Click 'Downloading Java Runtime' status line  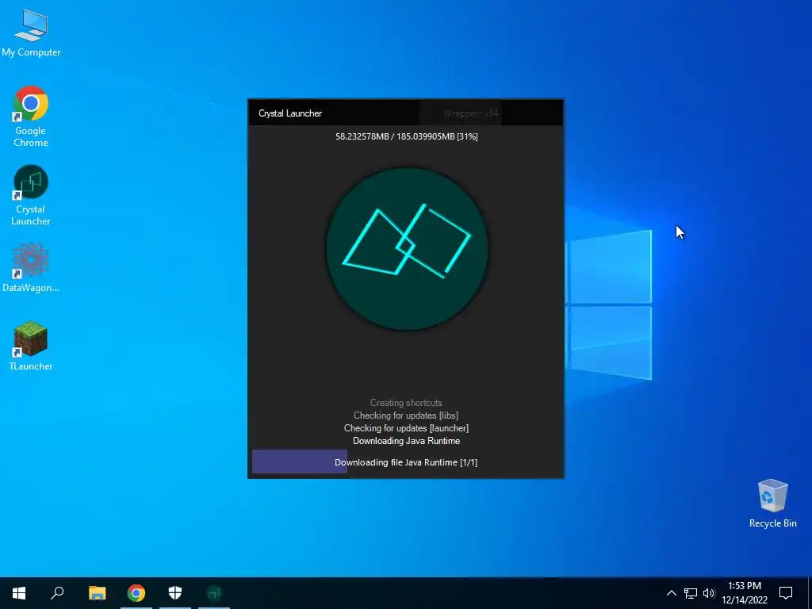(407, 441)
